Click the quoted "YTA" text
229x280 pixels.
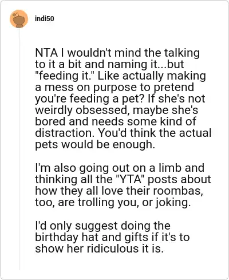click(x=129, y=179)
